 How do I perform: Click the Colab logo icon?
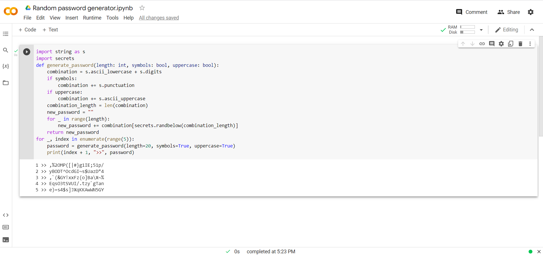[11, 11]
